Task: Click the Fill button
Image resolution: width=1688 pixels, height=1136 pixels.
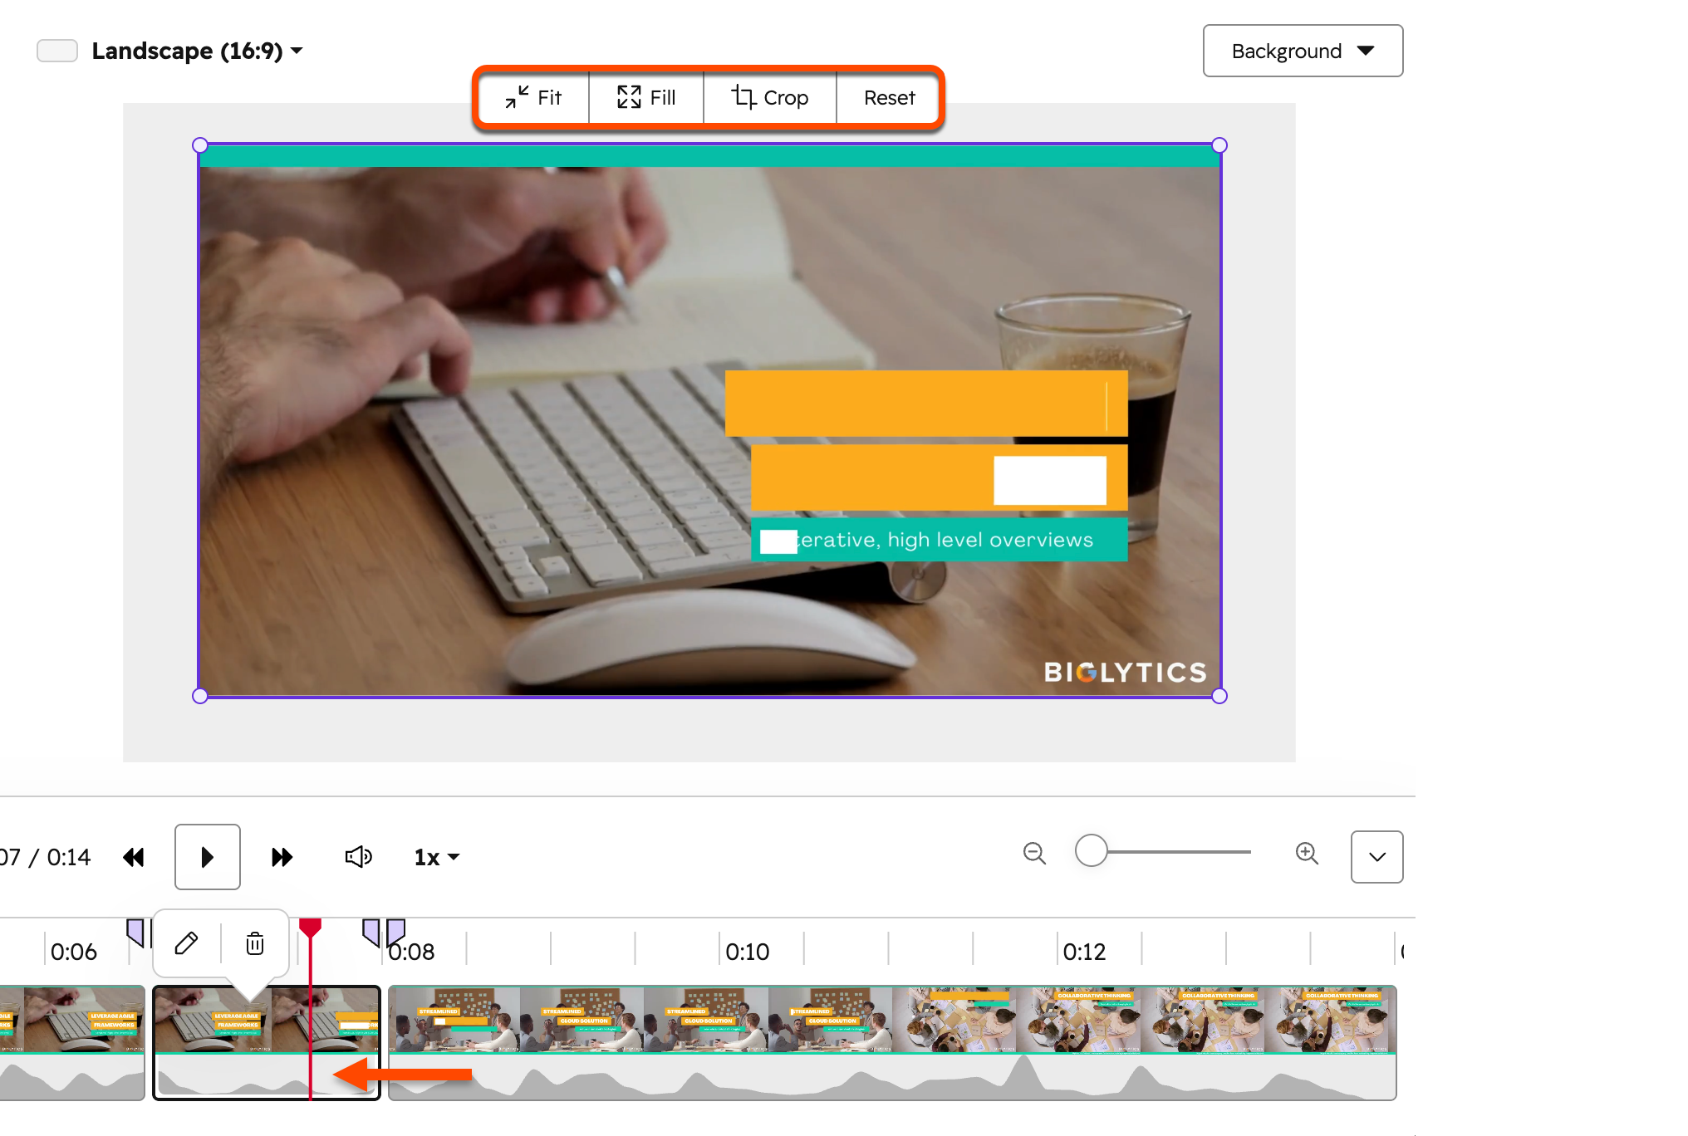Action: [646, 98]
